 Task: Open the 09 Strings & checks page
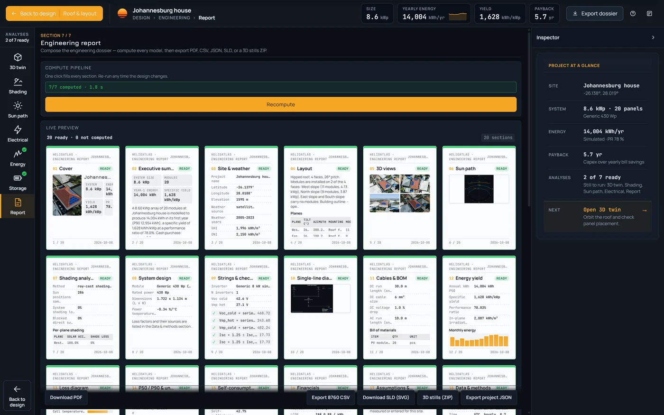pos(241,307)
